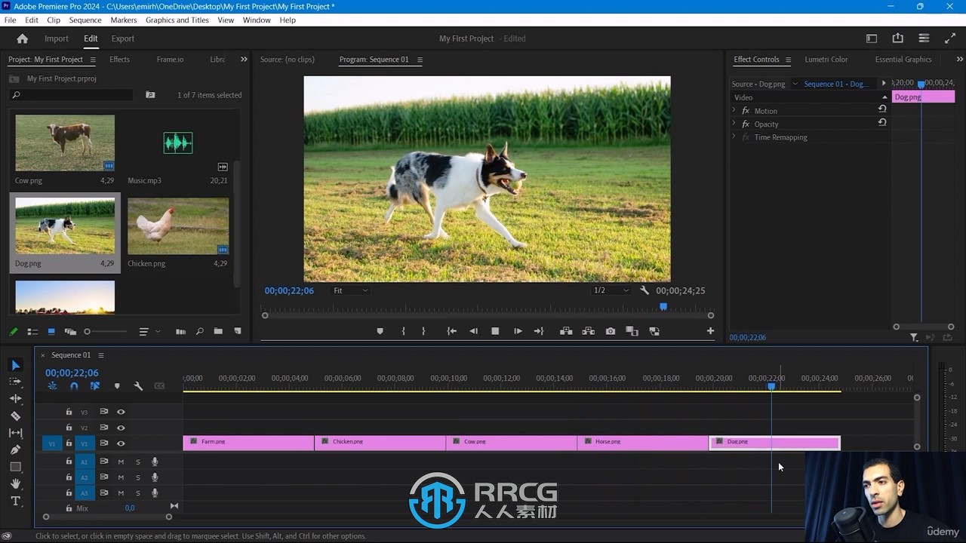Select Cow.png thumbnail in Project panel
Image resolution: width=966 pixels, height=543 pixels.
pos(65,143)
